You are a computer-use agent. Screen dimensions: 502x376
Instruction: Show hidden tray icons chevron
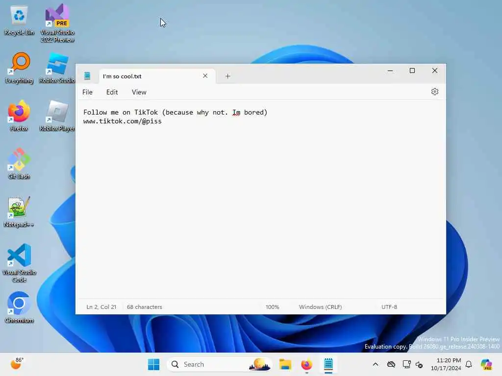[x=375, y=364]
